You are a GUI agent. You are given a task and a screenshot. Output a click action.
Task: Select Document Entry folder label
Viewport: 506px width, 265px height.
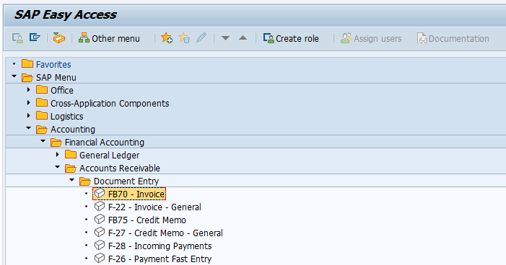(126, 181)
